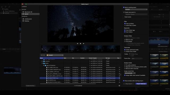Sort list by Duration column header
This screenshot has width=170, height=95.
click(84, 58)
